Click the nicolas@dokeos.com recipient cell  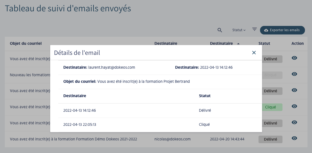pos(172,139)
